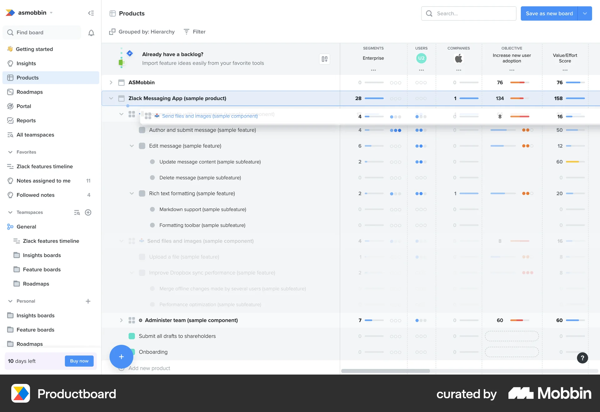This screenshot has width=600, height=412.
Task: Collapse the Zlack Messaging App product row
Action: point(111,98)
